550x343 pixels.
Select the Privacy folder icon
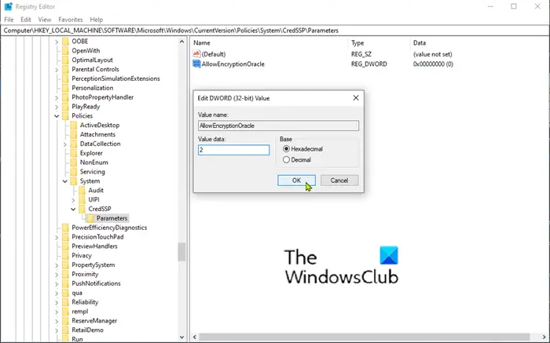[65, 255]
